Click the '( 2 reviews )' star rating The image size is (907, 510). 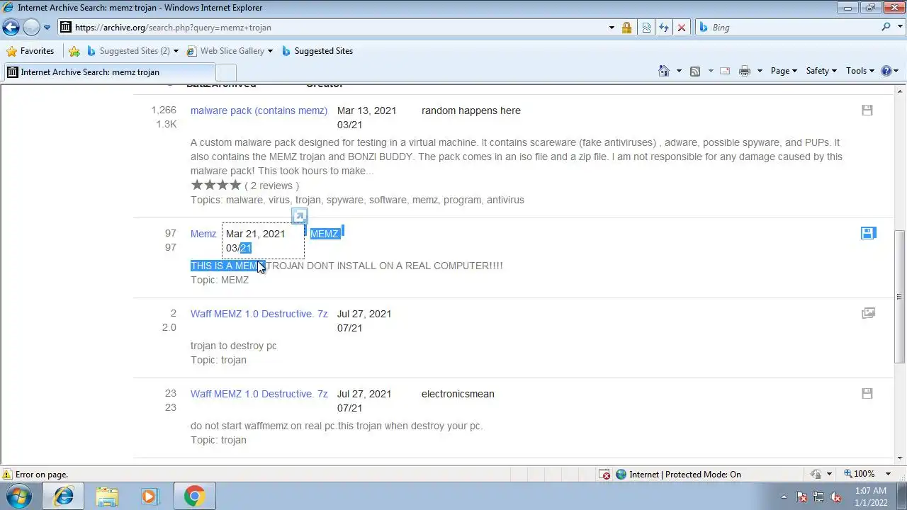(x=244, y=185)
